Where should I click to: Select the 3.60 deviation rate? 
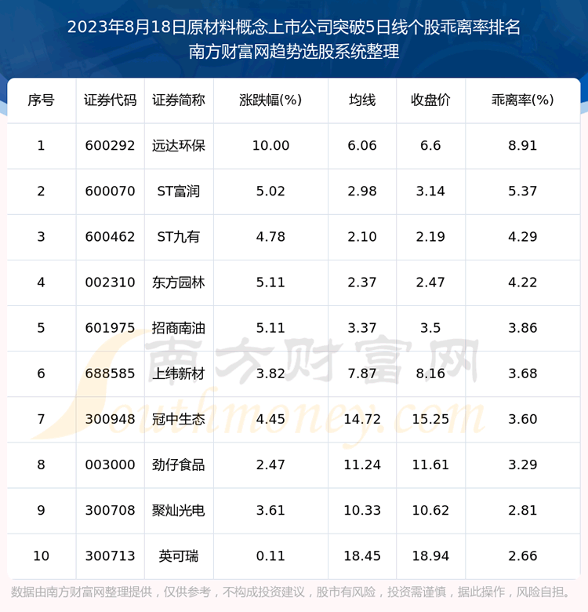pyautogui.click(x=522, y=419)
